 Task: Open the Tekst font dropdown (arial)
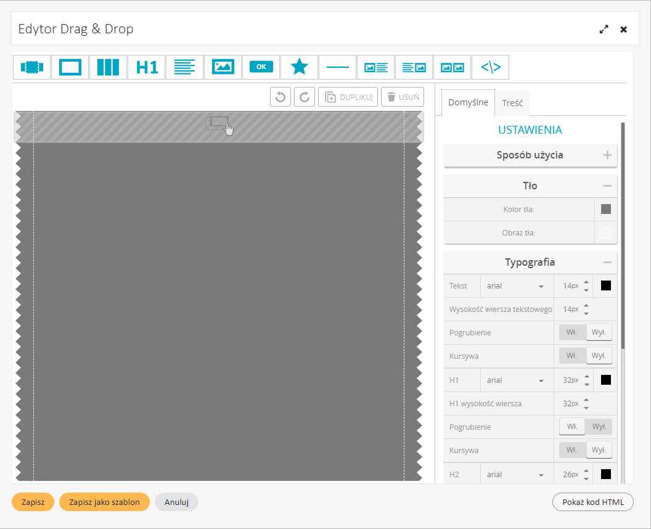[515, 286]
